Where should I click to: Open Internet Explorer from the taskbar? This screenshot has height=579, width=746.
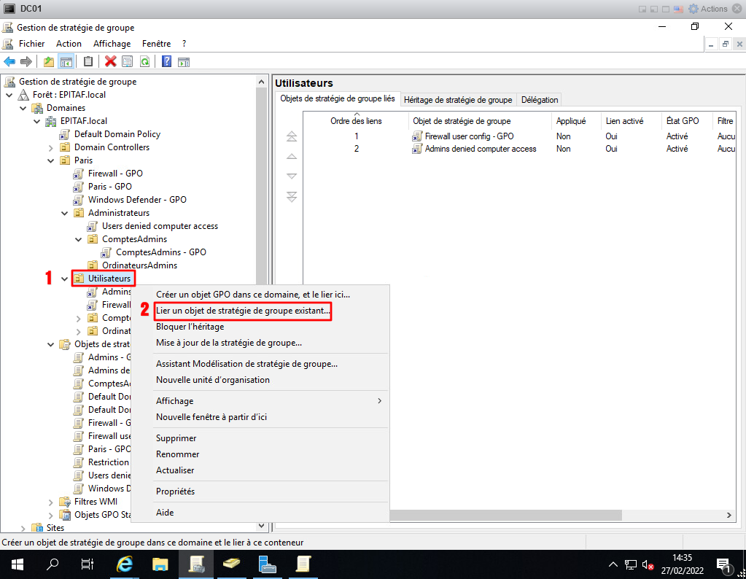(125, 564)
